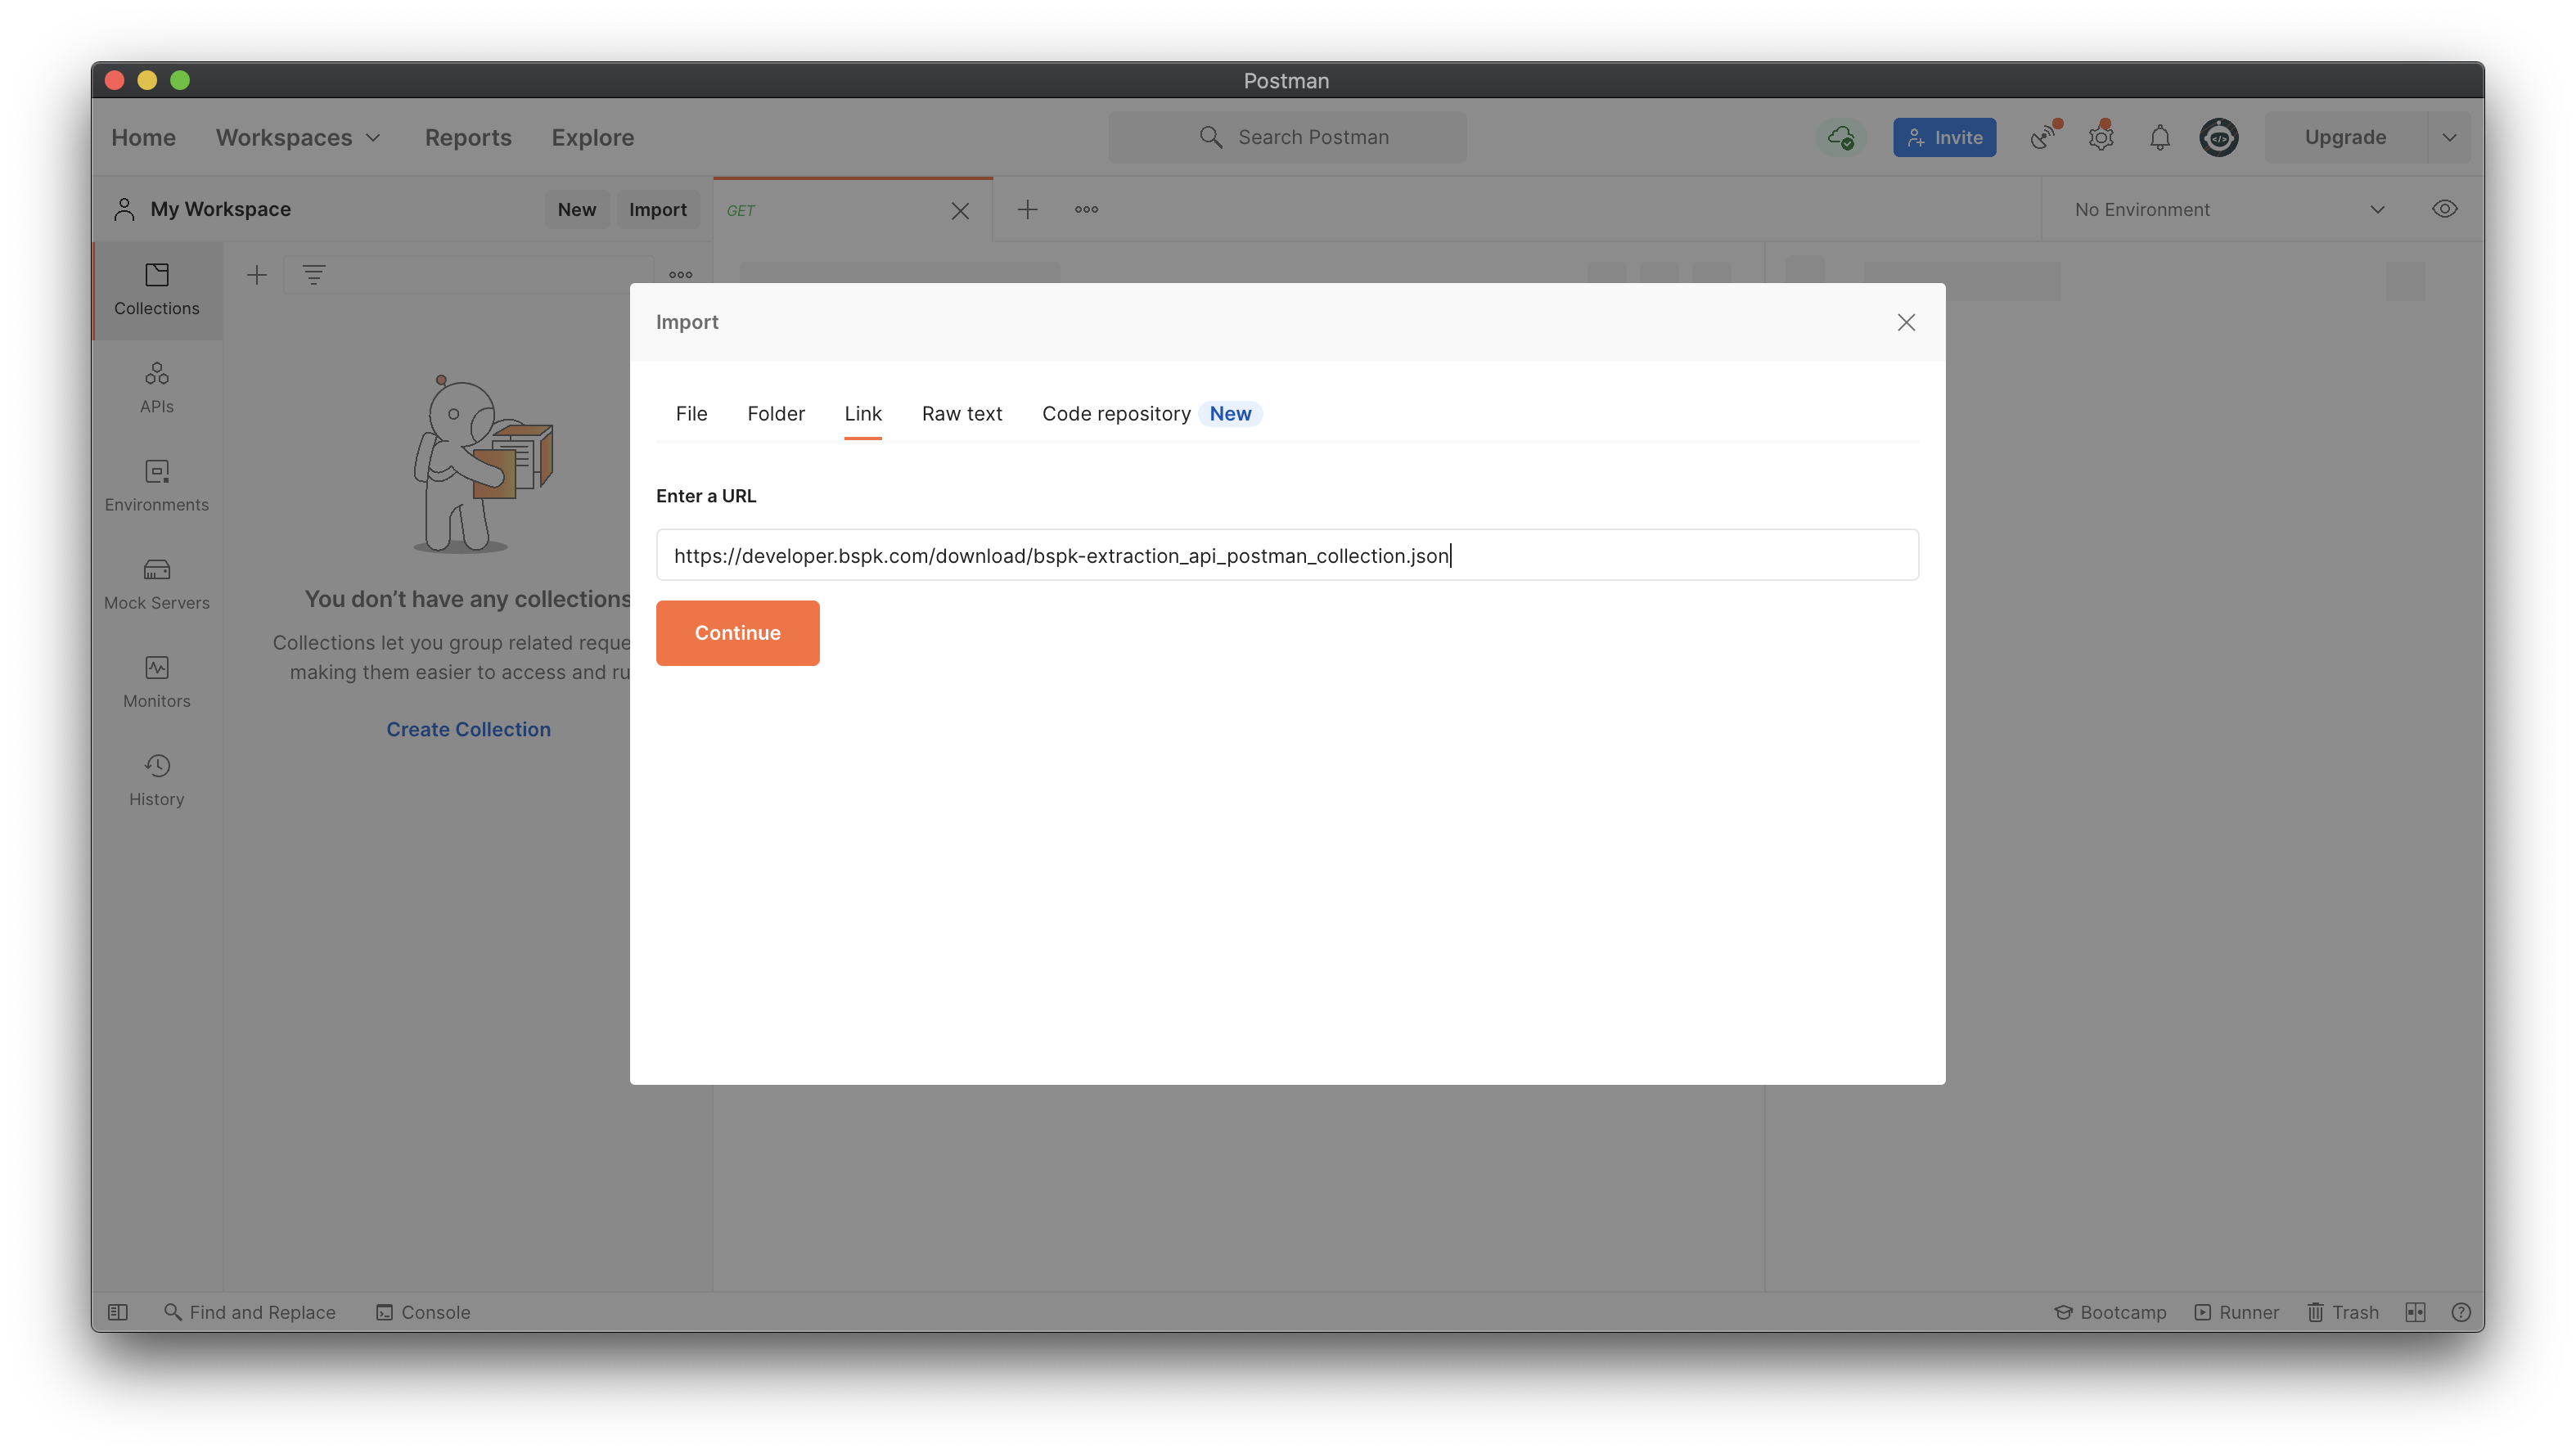
Task: Open the APIs sidebar panel
Action: (157, 388)
